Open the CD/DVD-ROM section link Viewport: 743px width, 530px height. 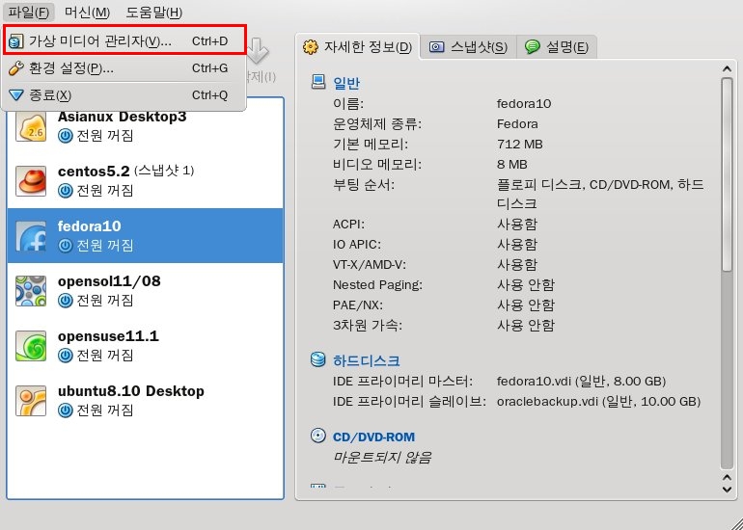click(x=373, y=437)
